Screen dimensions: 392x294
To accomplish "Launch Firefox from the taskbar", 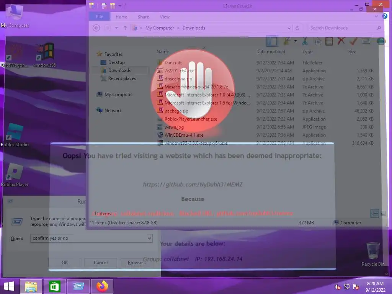I will [102, 286].
